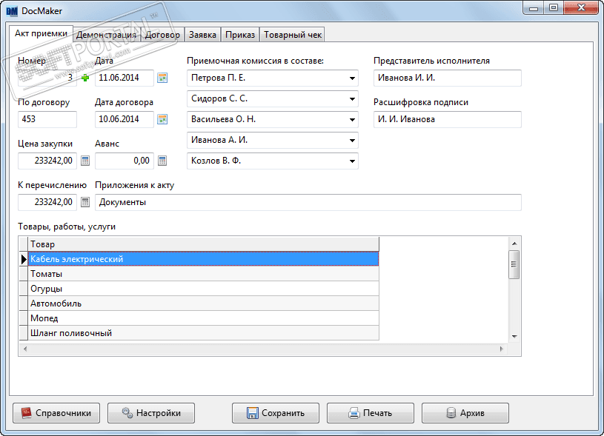Click the green plus icon next to Номер
This screenshot has width=604, height=436.
85,78
